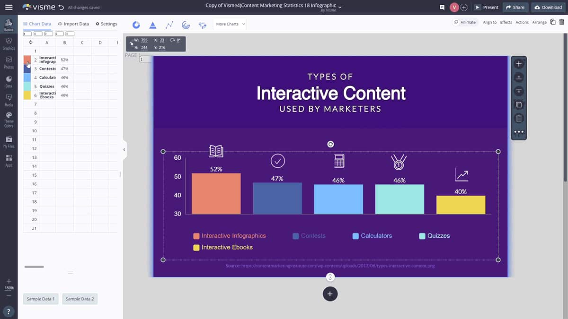568x319 pixels.
Task: Choose the radial gauge chart type
Action: (x=185, y=25)
